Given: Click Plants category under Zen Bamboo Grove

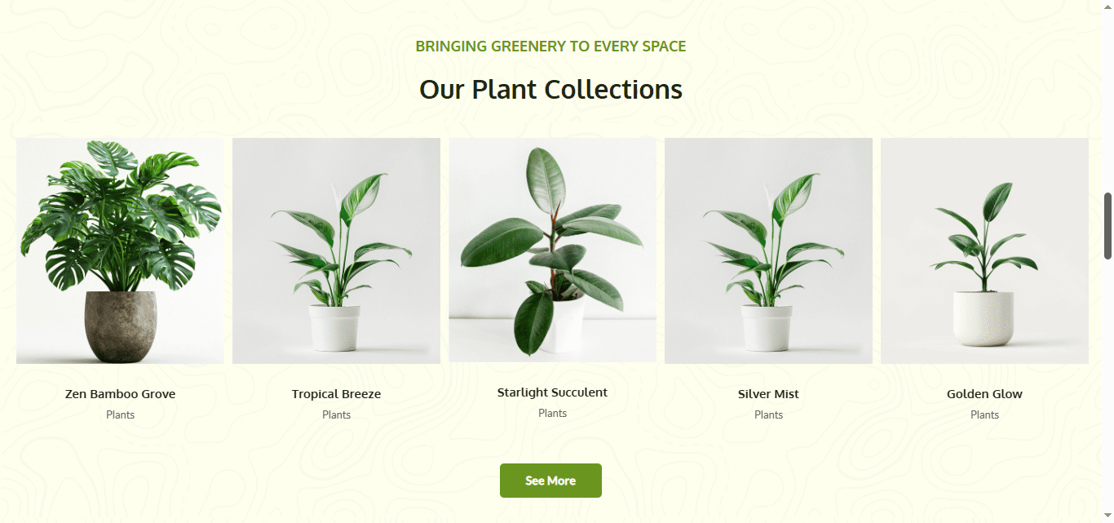Looking at the screenshot, I should click(x=120, y=414).
